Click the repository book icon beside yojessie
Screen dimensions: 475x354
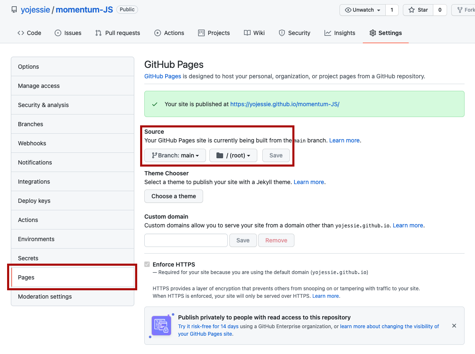[14, 10]
